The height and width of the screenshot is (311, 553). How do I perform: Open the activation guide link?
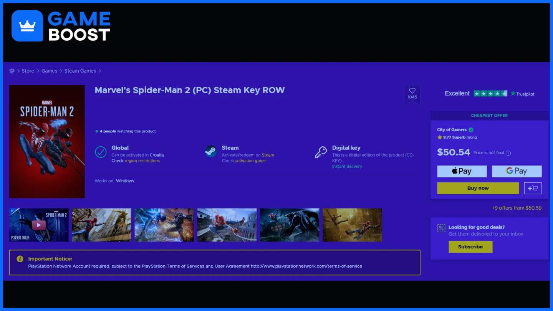(x=250, y=161)
